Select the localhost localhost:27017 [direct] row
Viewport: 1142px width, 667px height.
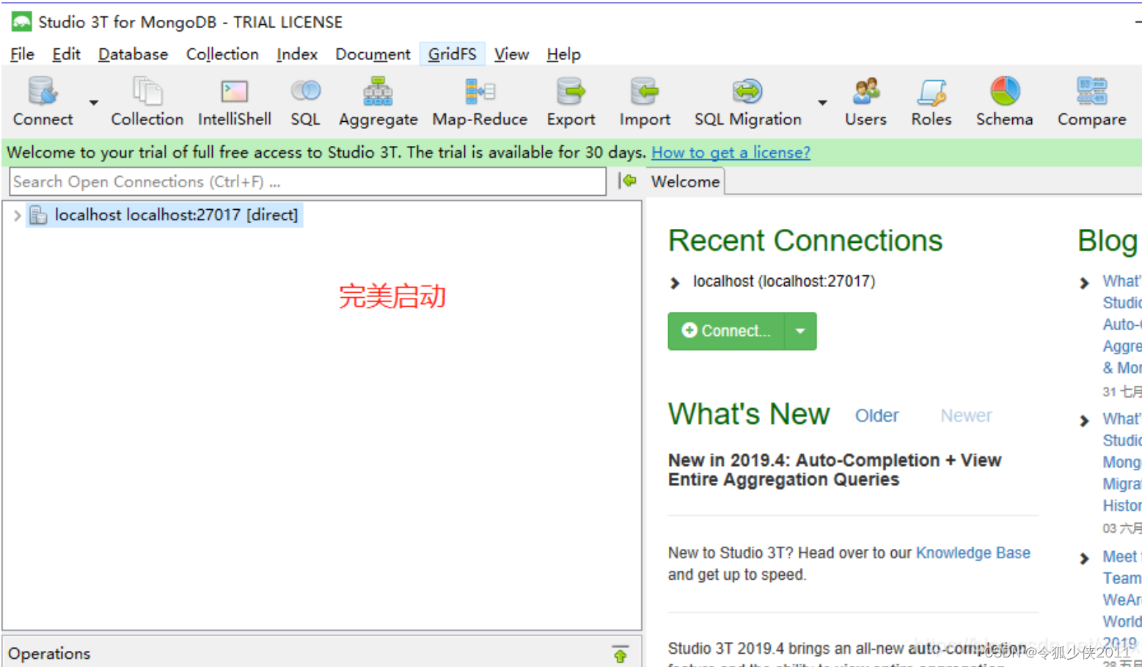164,215
